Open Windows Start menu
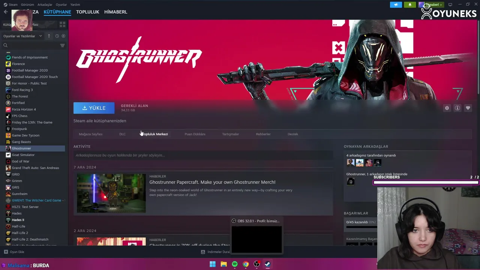 click(213, 264)
